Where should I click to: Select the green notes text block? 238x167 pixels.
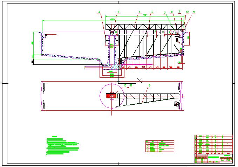pyautogui.click(x=62, y=146)
